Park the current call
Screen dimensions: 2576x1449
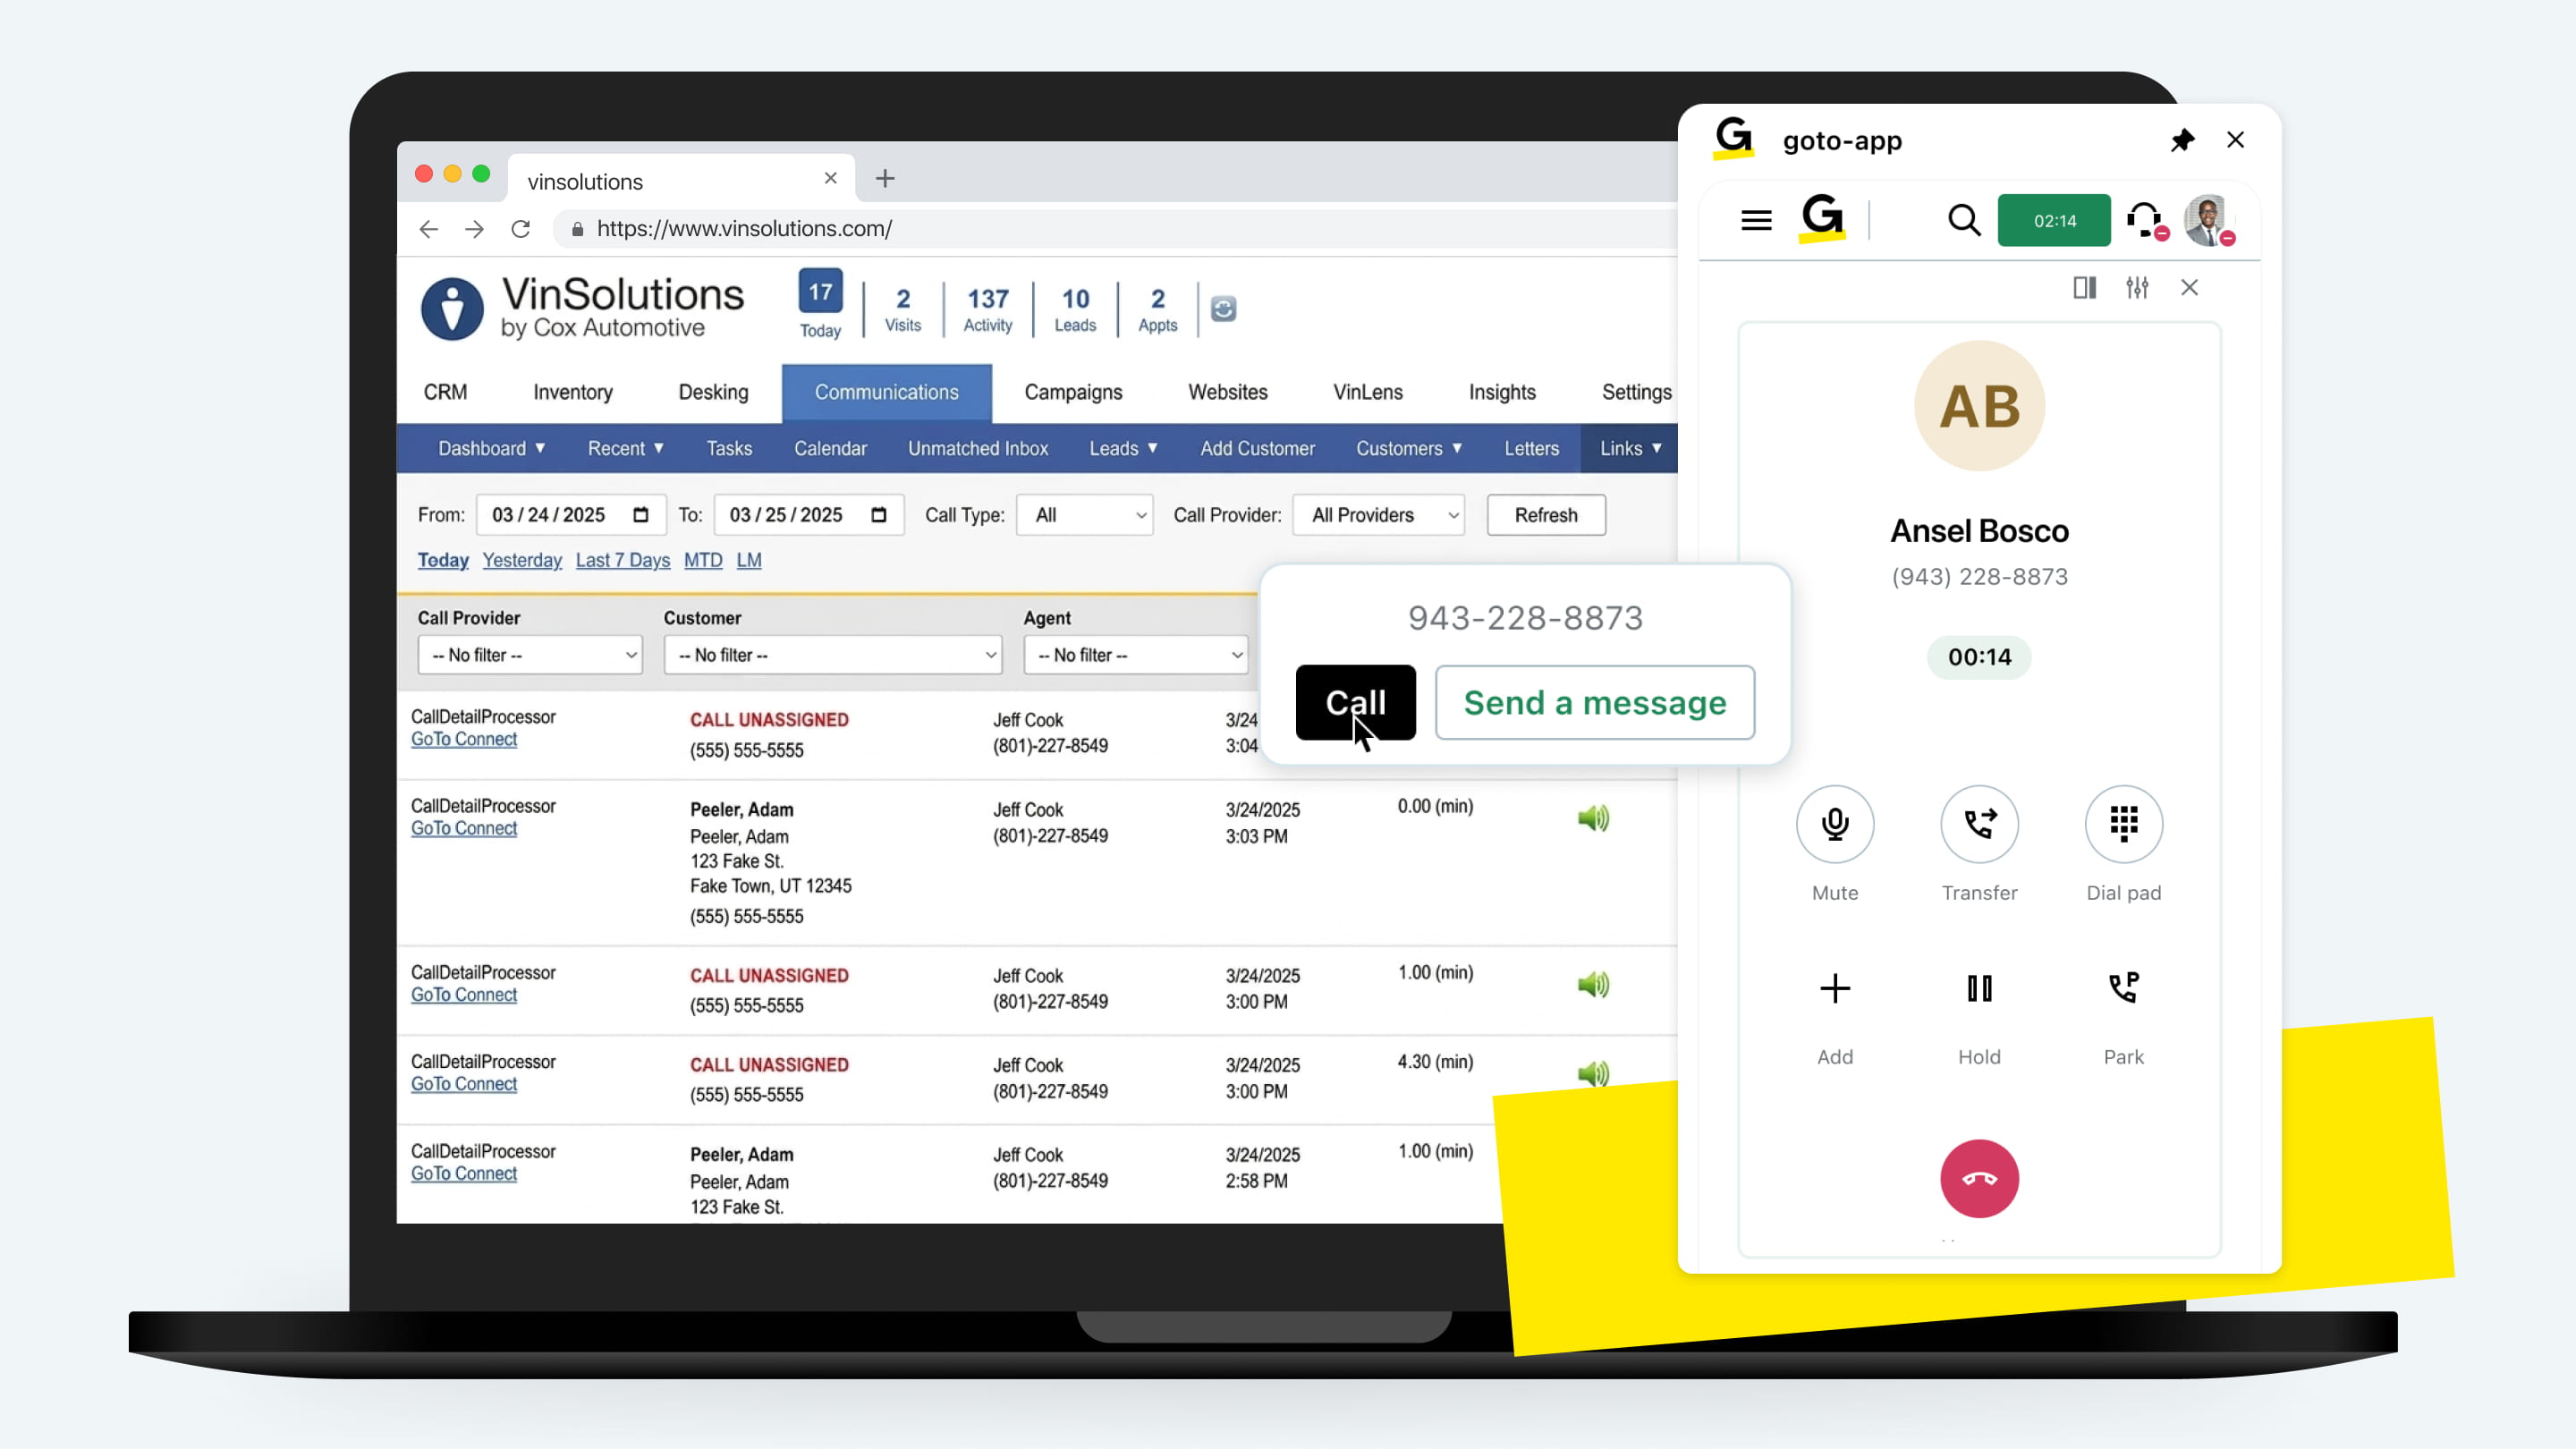pos(2123,989)
